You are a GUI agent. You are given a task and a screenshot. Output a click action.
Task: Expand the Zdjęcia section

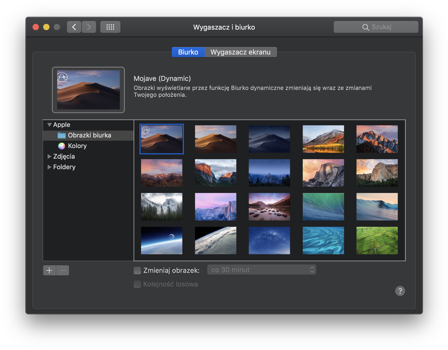click(49, 156)
